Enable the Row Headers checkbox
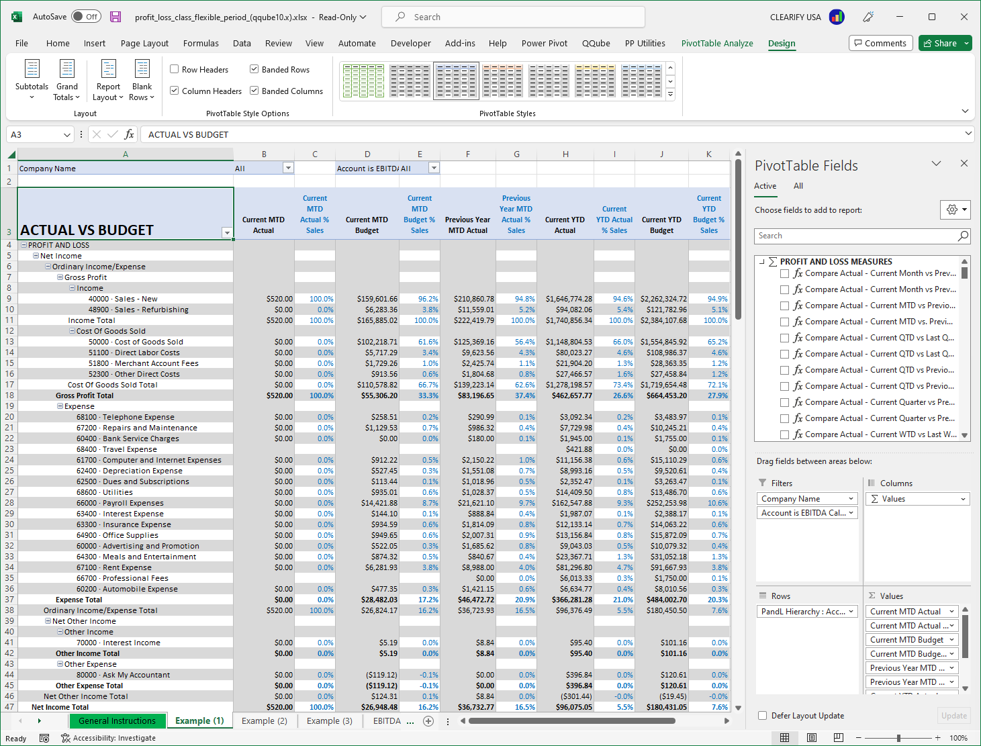This screenshot has width=981, height=746. (x=173, y=68)
